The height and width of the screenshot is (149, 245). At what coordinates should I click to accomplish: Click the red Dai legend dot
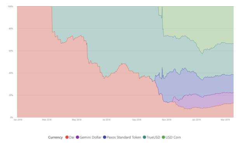coord(67,137)
